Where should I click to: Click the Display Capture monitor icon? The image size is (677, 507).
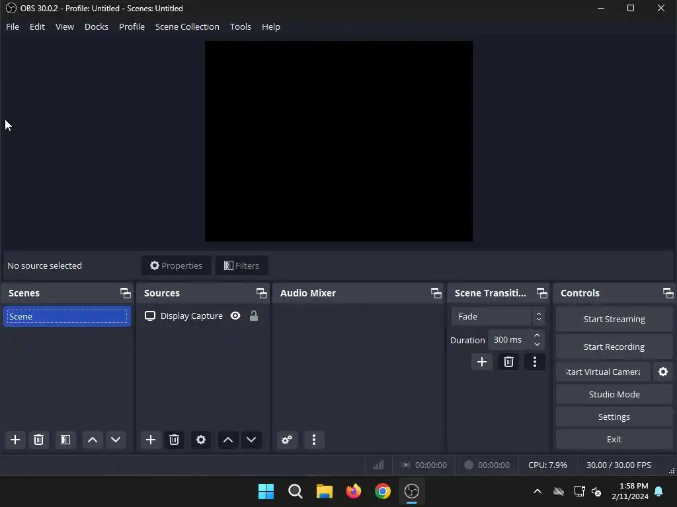150,316
